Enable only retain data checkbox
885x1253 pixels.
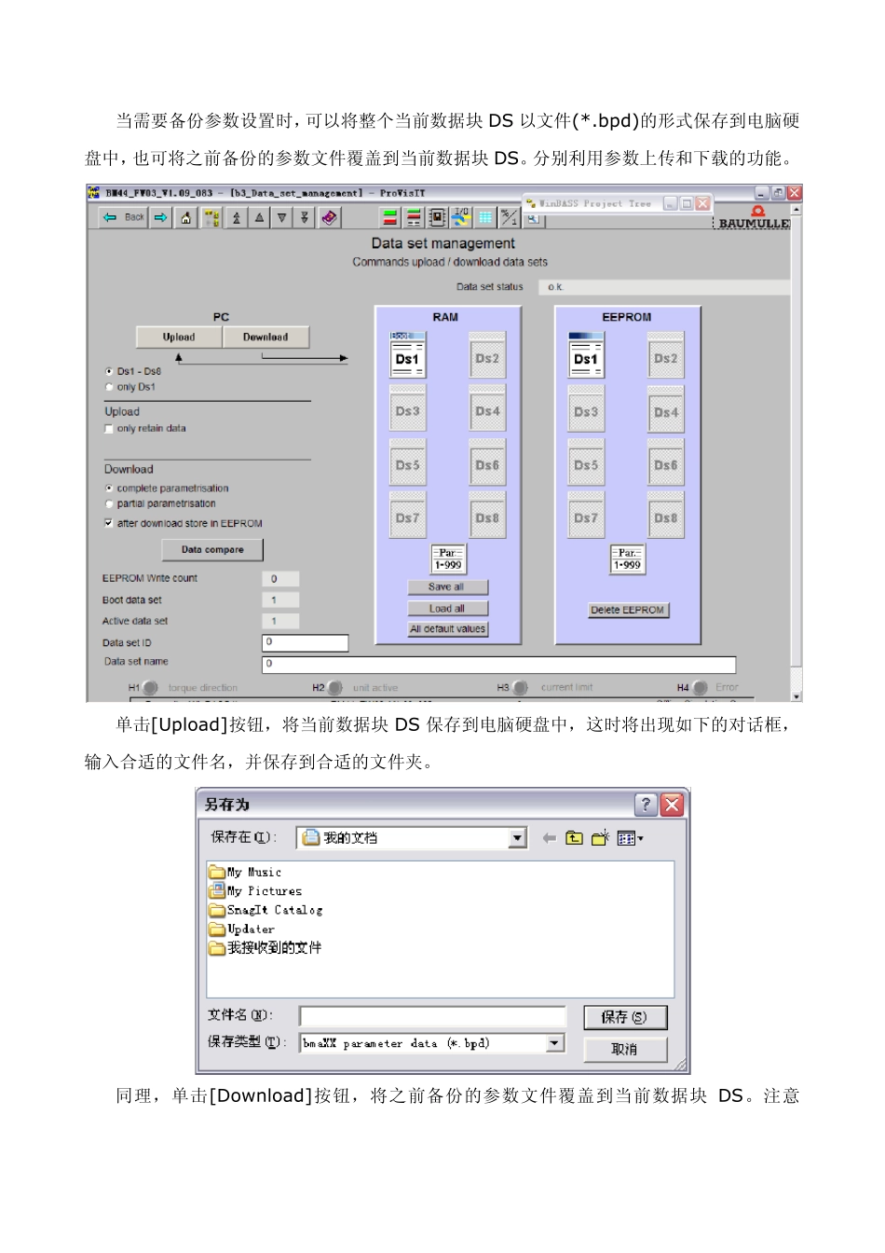109,429
